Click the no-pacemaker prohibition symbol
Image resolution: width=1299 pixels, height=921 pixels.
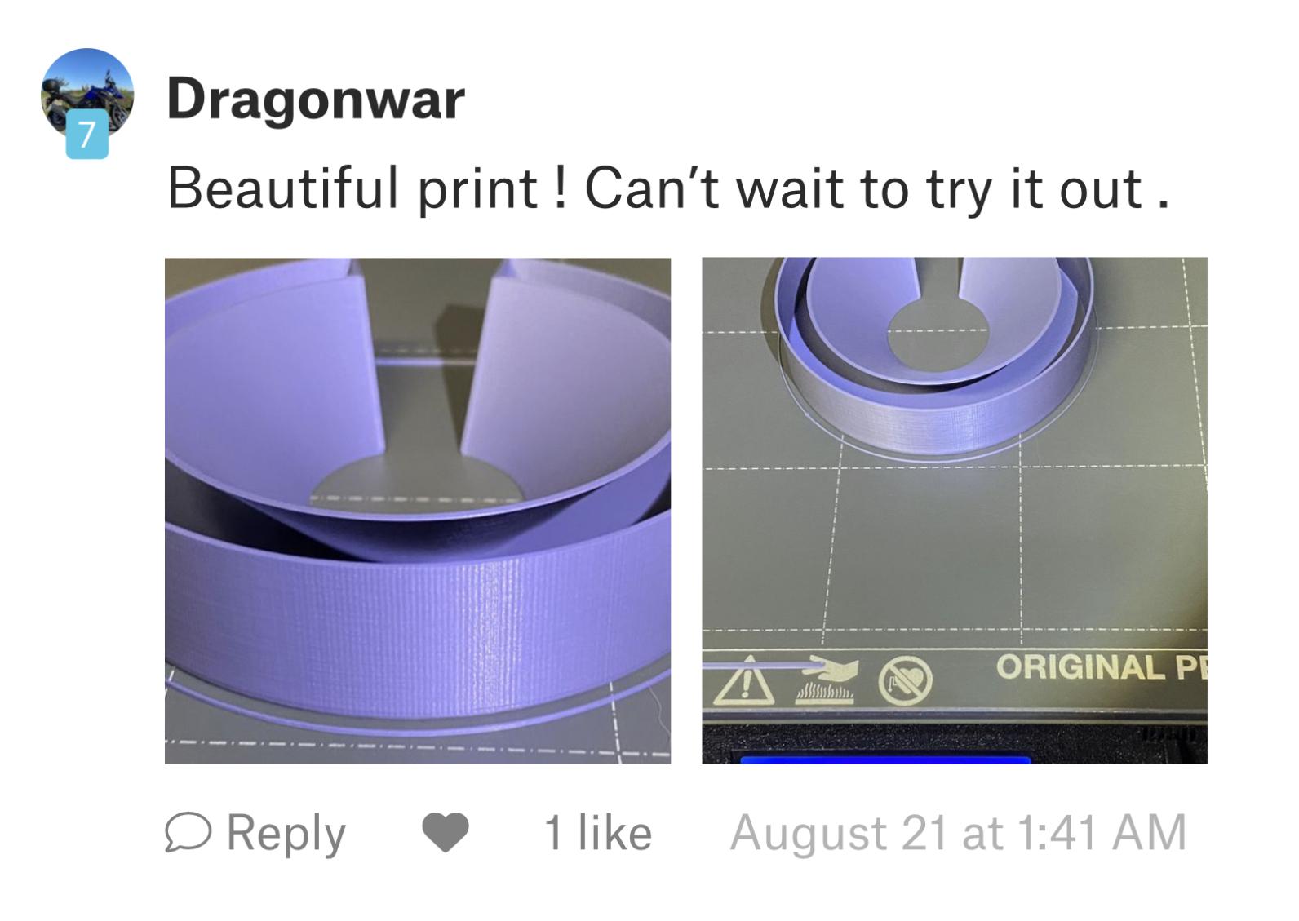click(906, 680)
